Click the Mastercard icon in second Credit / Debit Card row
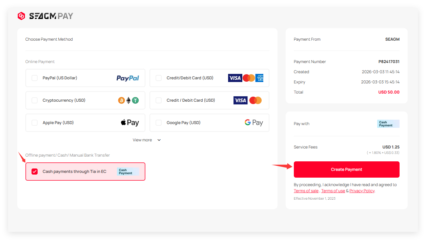426x240 pixels. pos(256,100)
